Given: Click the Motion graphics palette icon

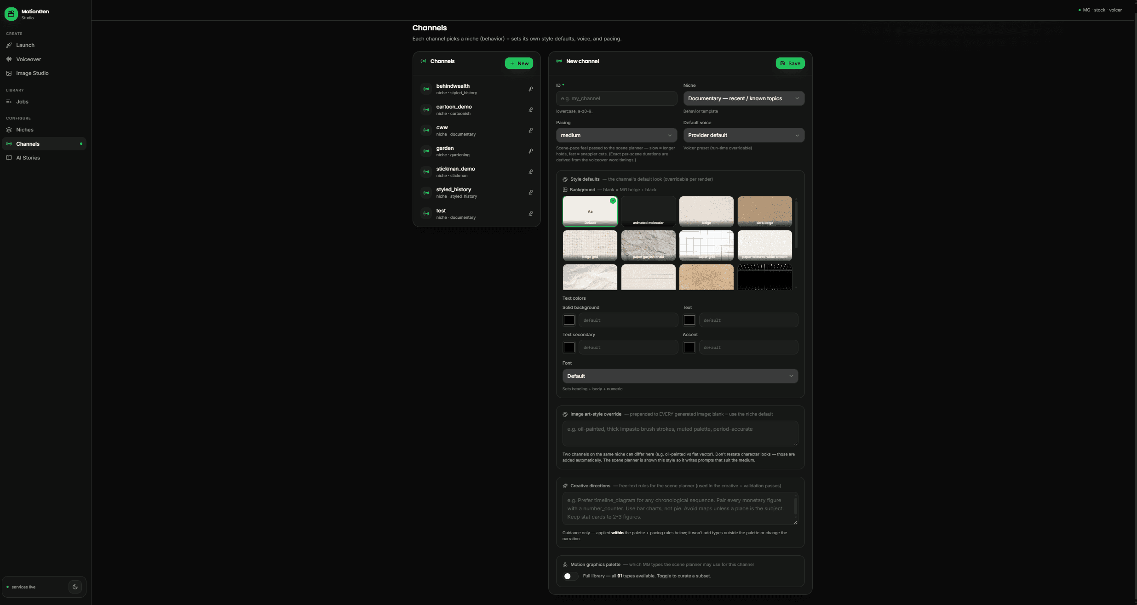Looking at the screenshot, I should [x=565, y=565].
